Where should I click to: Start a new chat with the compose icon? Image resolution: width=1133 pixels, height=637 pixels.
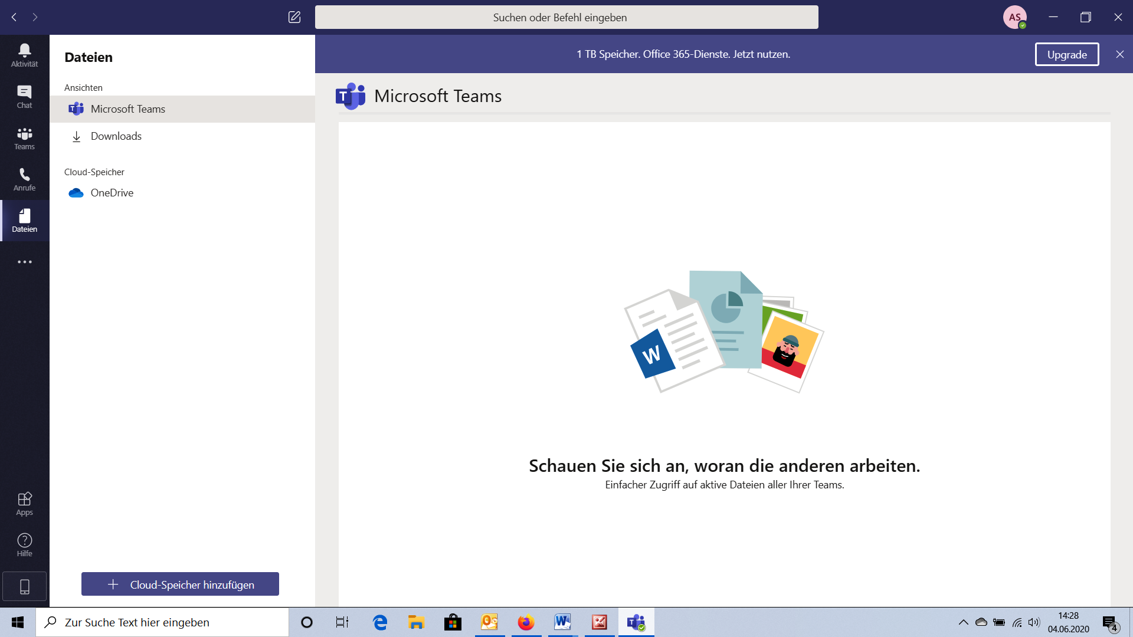click(294, 17)
